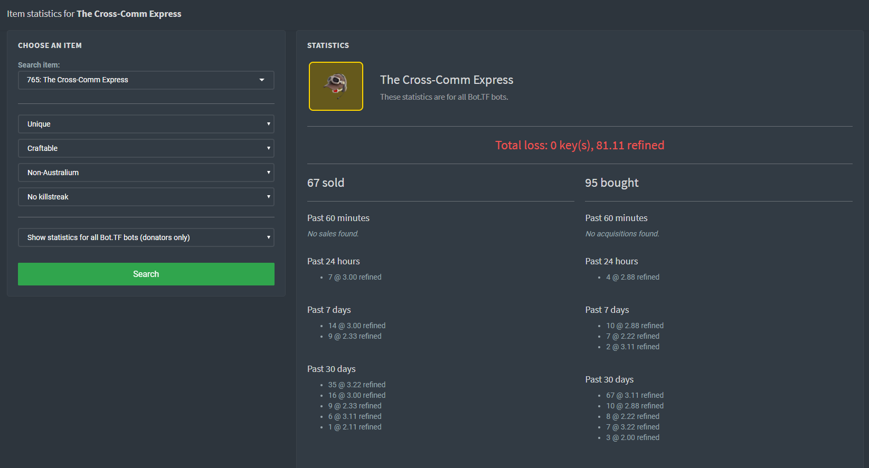The width and height of the screenshot is (869, 468).
Task: Click '4 @ 2.88 refined' under bought
Action: tap(633, 277)
